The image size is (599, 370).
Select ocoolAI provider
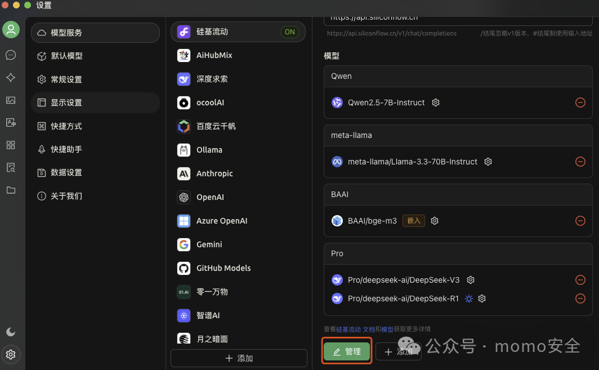[238, 102]
